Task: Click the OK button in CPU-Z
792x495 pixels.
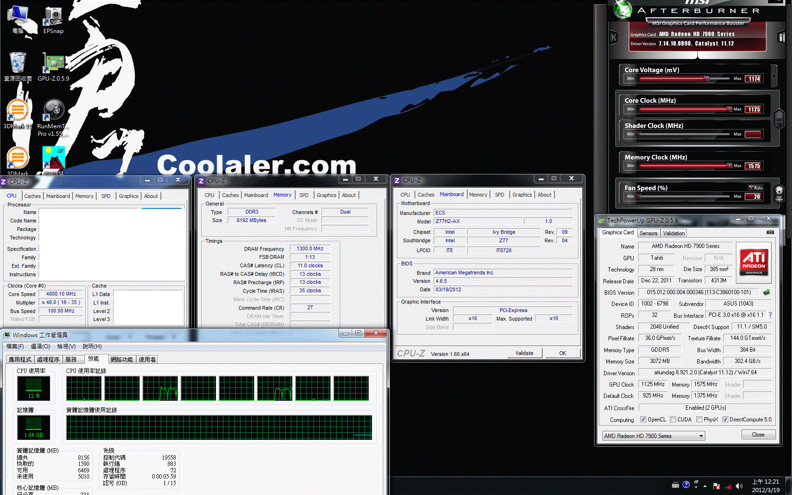Action: coord(562,353)
